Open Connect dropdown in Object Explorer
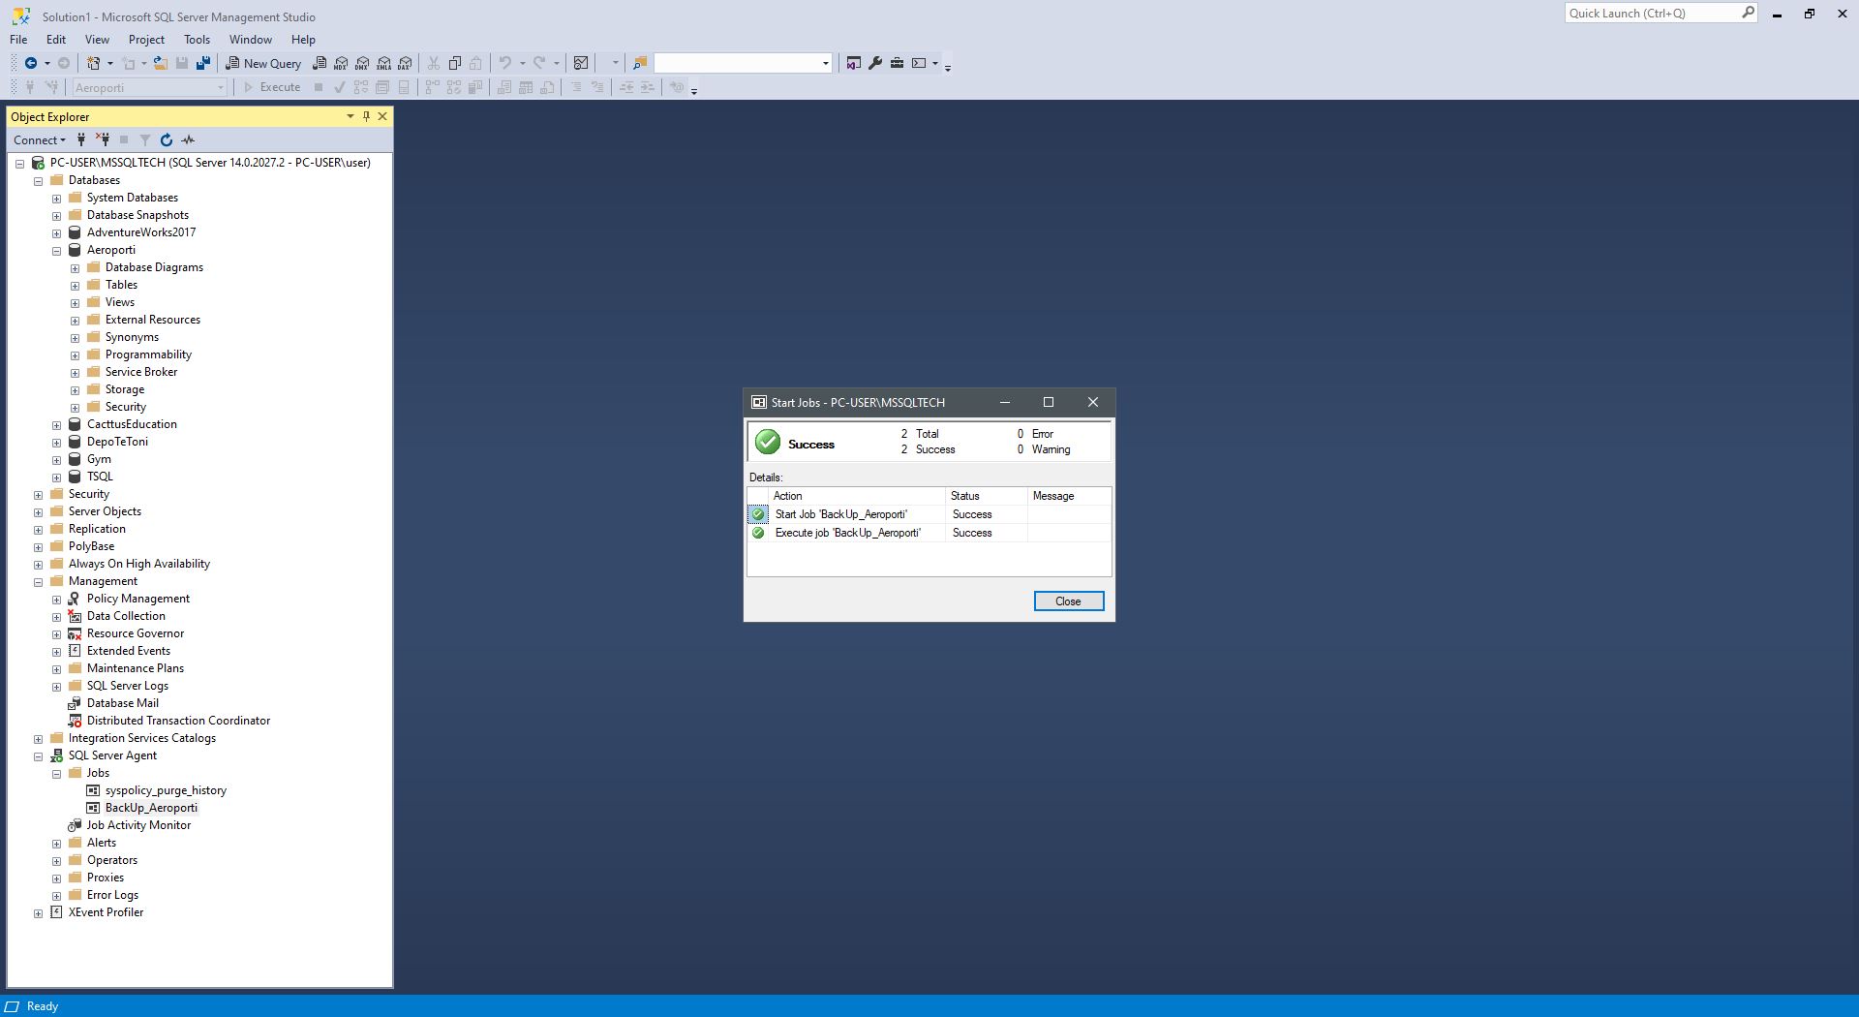Image resolution: width=1859 pixels, height=1017 pixels. tap(40, 139)
